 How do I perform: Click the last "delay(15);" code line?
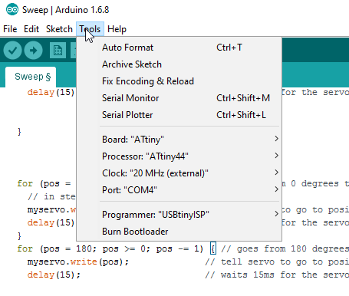54,275
